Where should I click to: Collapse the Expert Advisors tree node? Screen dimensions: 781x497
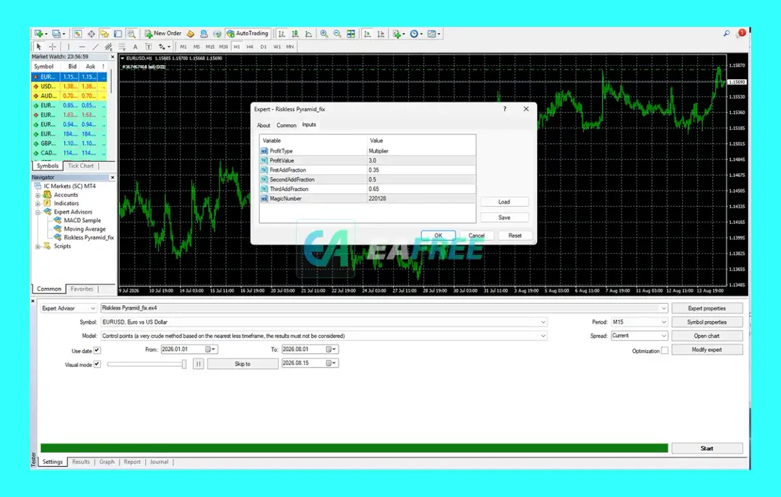pyautogui.click(x=38, y=211)
